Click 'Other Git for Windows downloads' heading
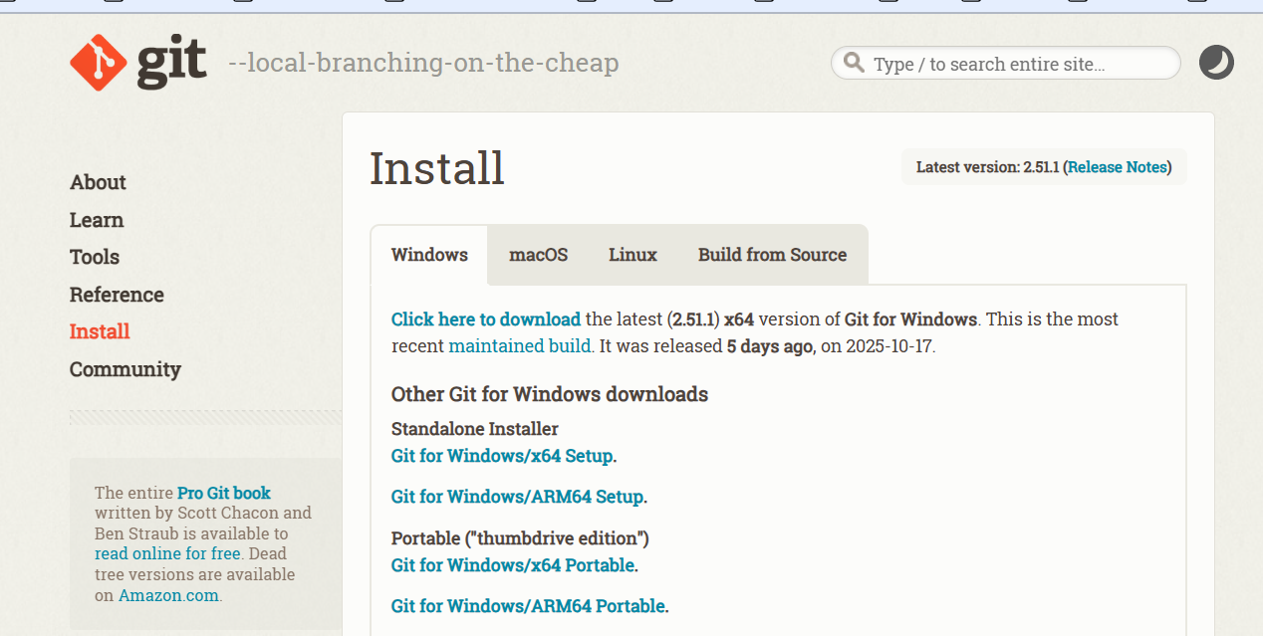Image resolution: width=1263 pixels, height=636 pixels. click(x=550, y=394)
